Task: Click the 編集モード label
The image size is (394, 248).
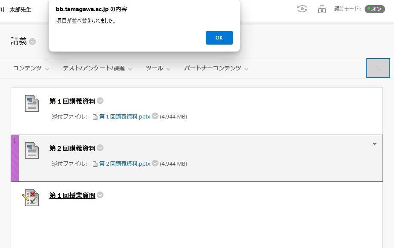Action: click(x=348, y=9)
